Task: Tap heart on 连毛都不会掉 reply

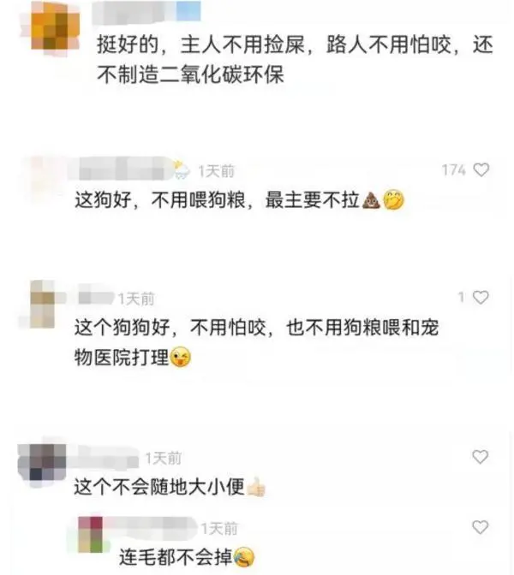Action: click(x=480, y=527)
